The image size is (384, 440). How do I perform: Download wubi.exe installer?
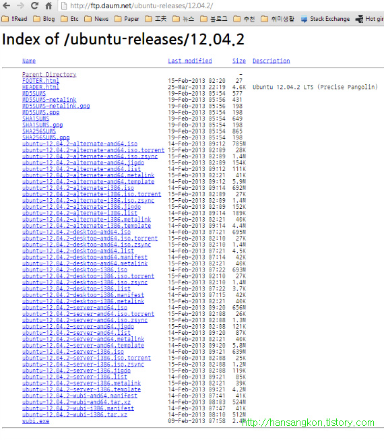[x=36, y=421]
